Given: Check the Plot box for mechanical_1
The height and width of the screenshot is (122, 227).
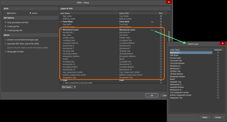Looking at the screenshot, I should click(x=161, y=32).
